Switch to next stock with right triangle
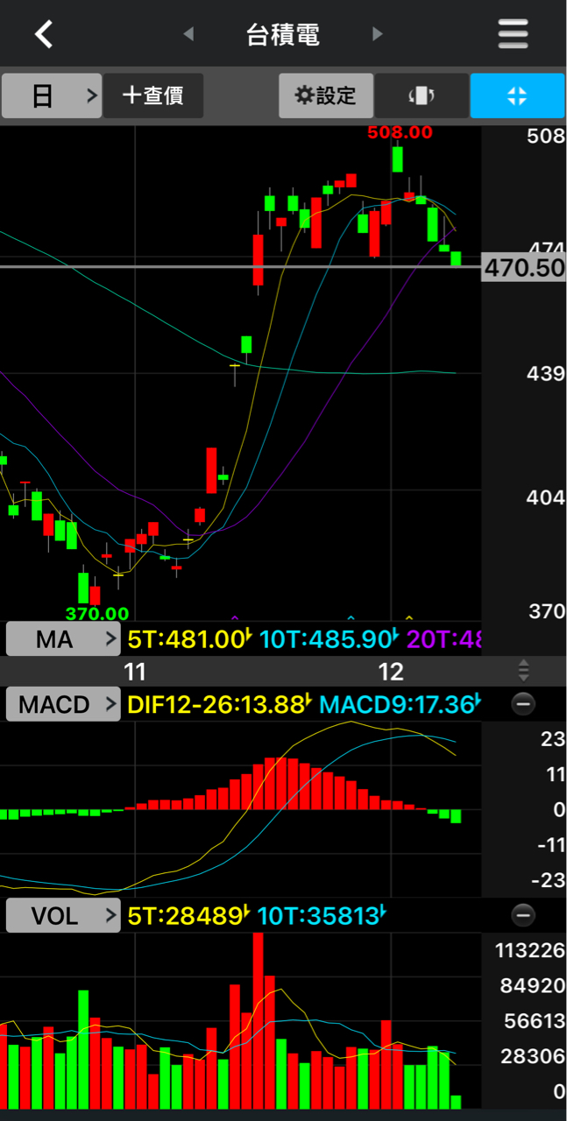Screen dimensions: 567x1121 pyautogui.click(x=378, y=34)
